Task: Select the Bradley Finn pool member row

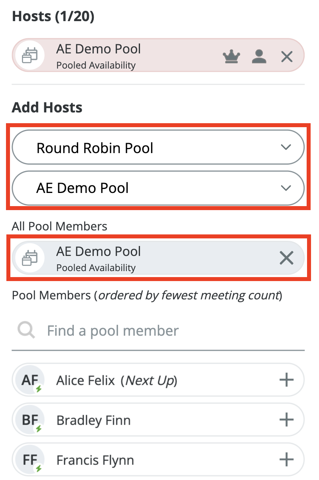Action: point(159,420)
